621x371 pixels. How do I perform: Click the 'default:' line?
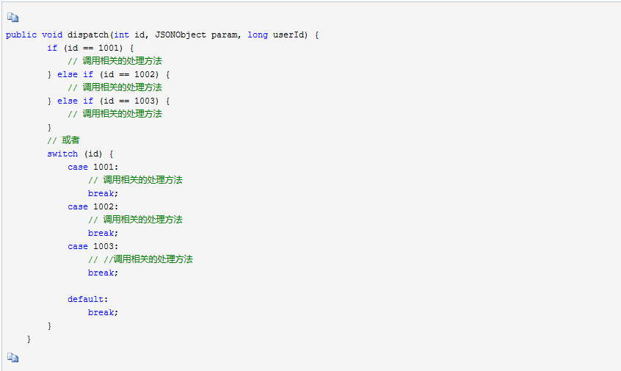88,299
